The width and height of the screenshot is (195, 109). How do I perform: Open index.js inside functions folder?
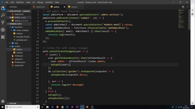[19, 34]
